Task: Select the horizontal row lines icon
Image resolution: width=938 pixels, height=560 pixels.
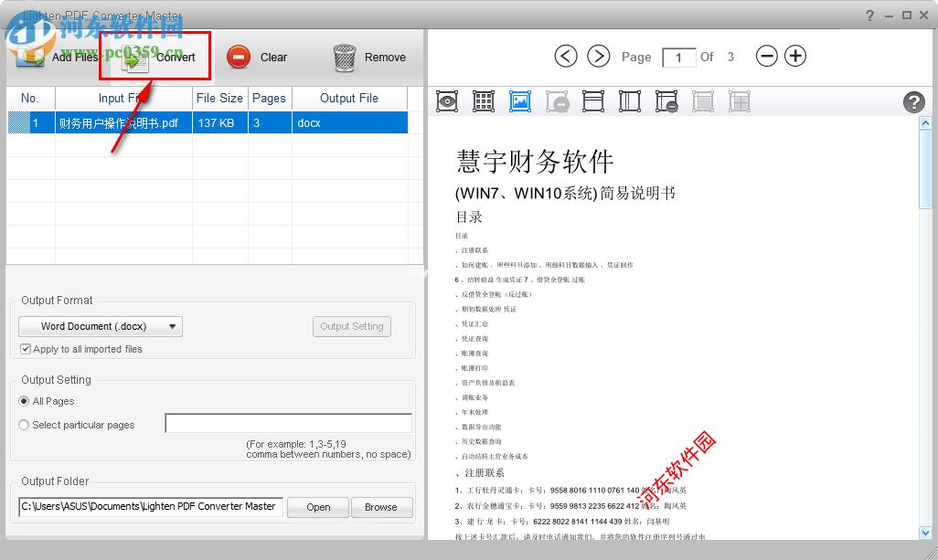Action: click(592, 101)
